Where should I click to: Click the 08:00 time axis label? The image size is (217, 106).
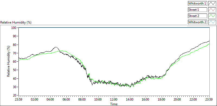pyautogui.click(x=82, y=100)
